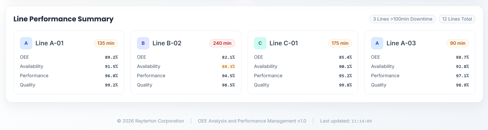Click the Line Performance Summary heading
Image resolution: width=488 pixels, height=130 pixels.
click(63, 19)
